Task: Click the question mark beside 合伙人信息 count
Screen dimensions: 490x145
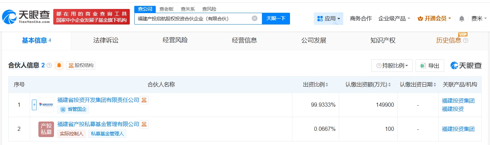Action: [49, 66]
